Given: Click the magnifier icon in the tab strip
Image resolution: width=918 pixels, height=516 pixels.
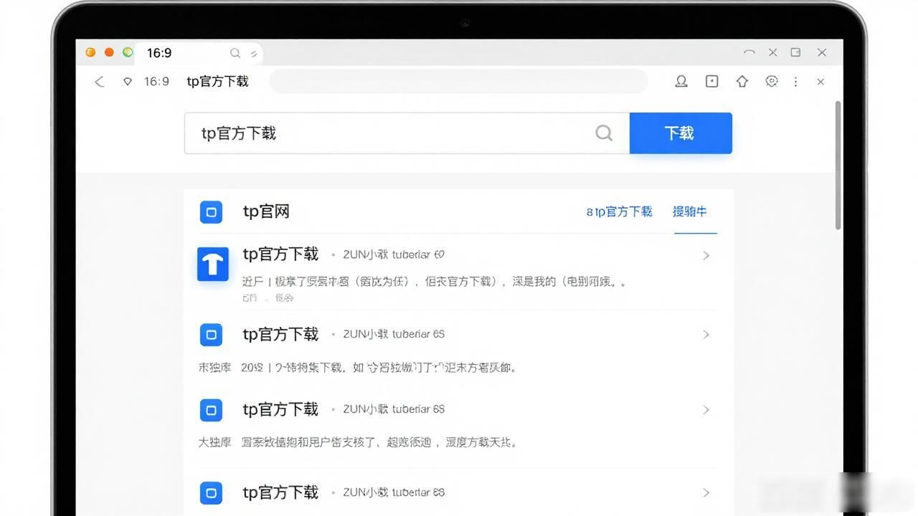Looking at the screenshot, I should pos(235,53).
